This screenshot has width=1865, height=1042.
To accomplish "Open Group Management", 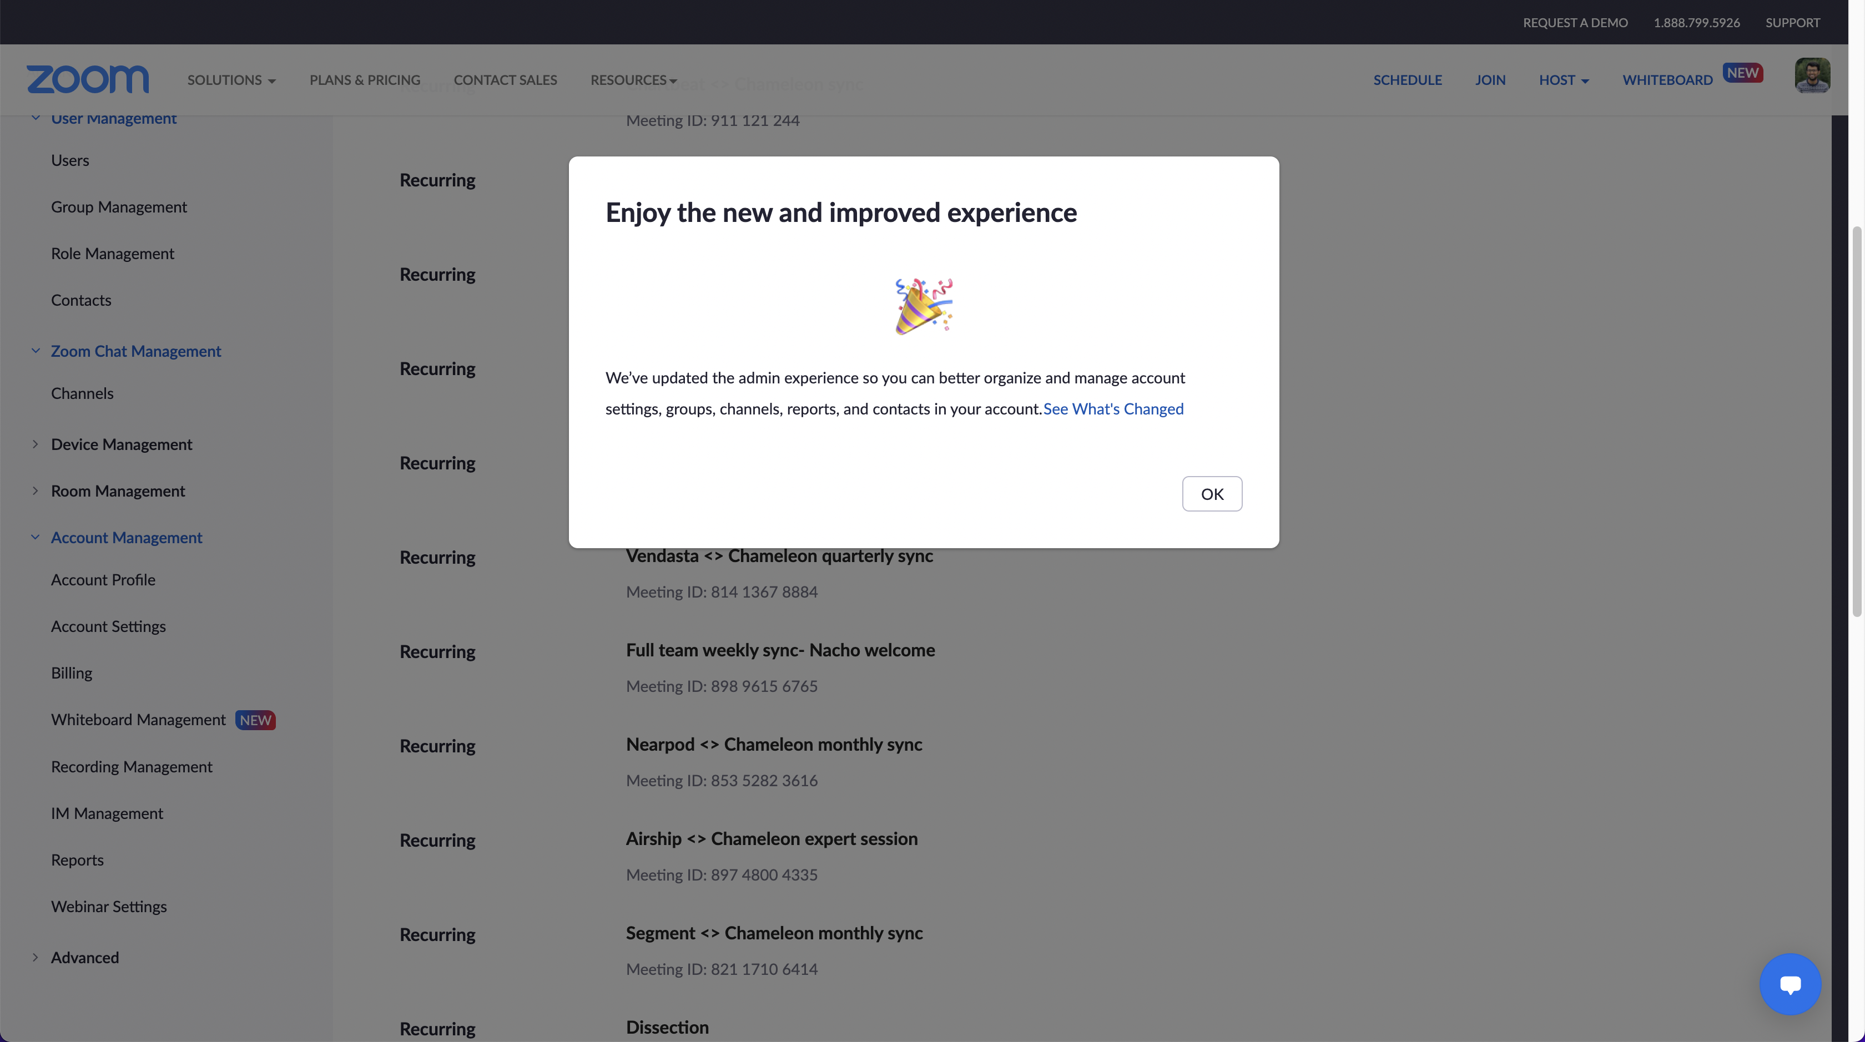I will (119, 207).
